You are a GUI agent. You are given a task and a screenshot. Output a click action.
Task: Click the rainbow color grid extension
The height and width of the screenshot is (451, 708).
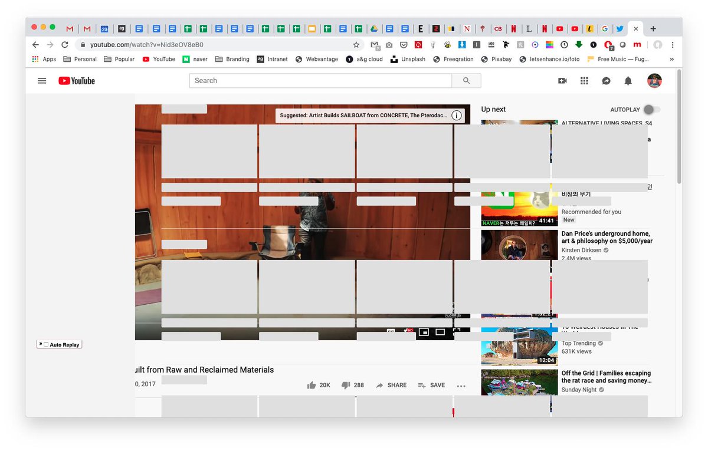point(549,45)
